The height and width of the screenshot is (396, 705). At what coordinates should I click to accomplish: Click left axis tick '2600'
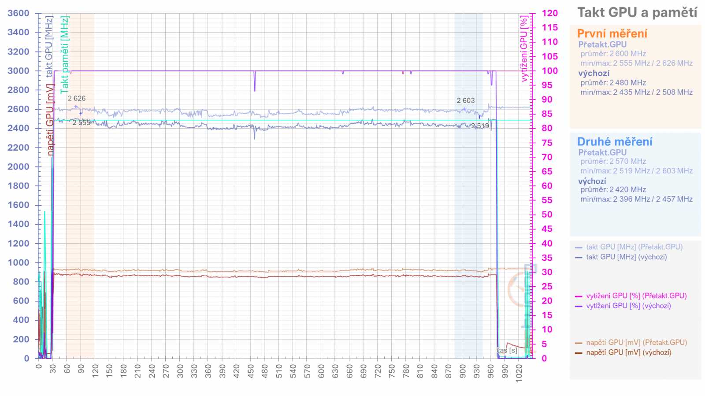[x=19, y=109]
